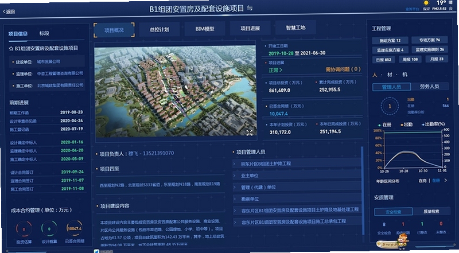The height and width of the screenshot is (253, 459).
Task: Click project manager phone 13521391070
Action: click(x=158, y=153)
